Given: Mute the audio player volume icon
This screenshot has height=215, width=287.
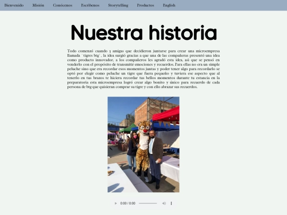Looking at the screenshot, I should (164, 203).
